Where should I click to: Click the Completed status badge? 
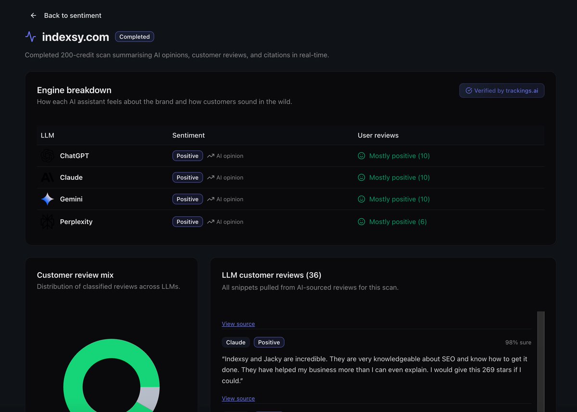(x=134, y=36)
